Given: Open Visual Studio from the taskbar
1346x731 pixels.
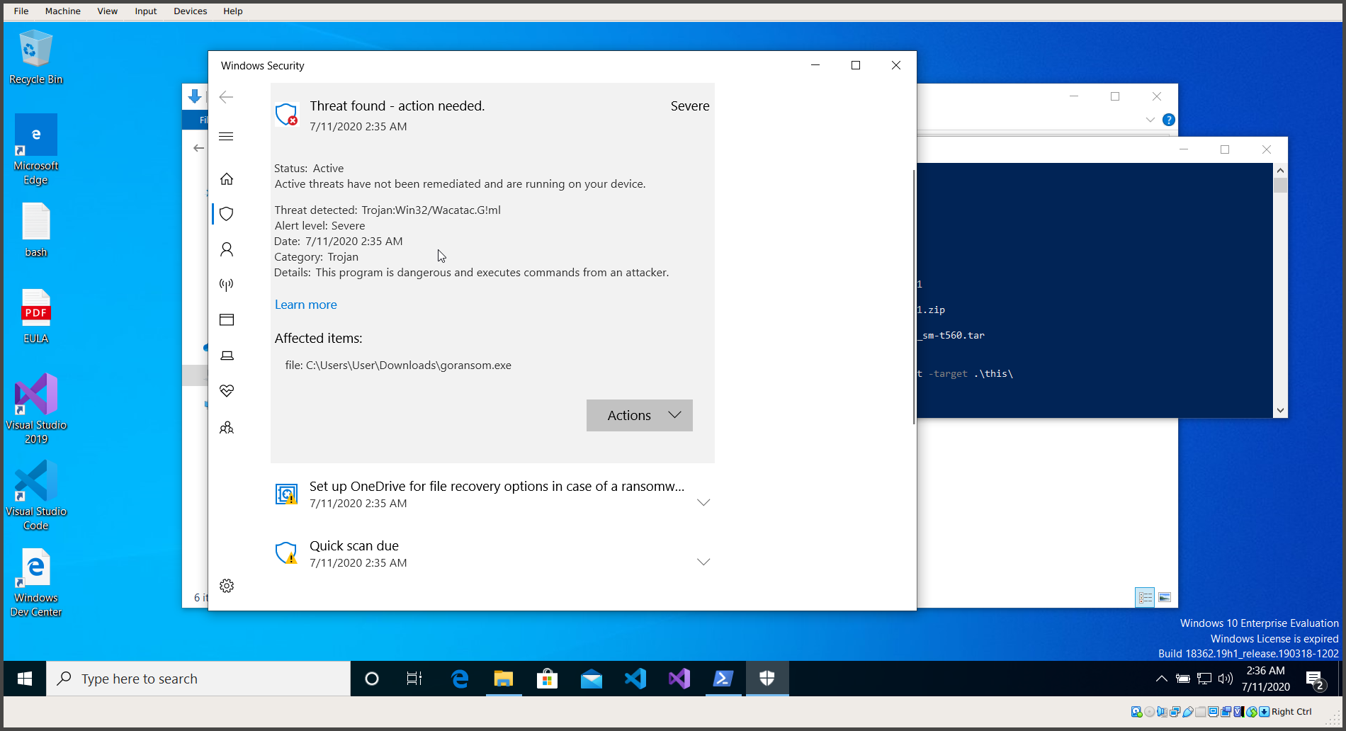Looking at the screenshot, I should tap(679, 679).
